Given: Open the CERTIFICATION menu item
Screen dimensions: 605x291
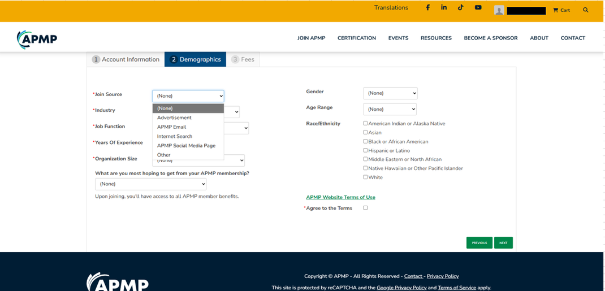Looking at the screenshot, I should (356, 38).
